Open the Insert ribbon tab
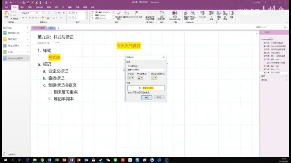The height and width of the screenshot is (163, 291). [22, 7]
